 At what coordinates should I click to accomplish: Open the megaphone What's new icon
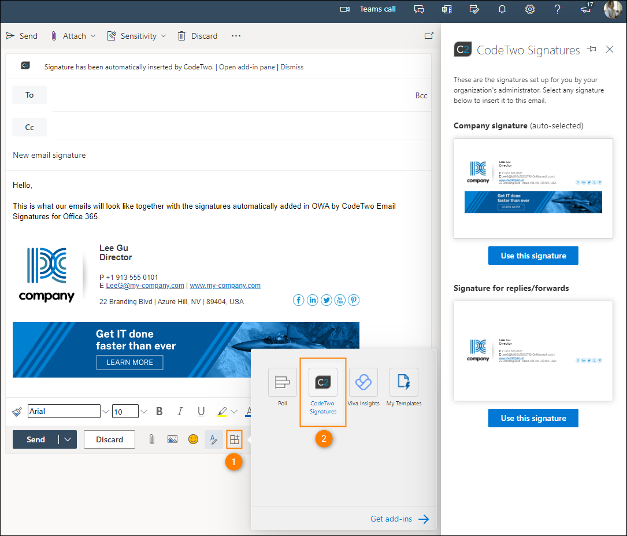(586, 9)
